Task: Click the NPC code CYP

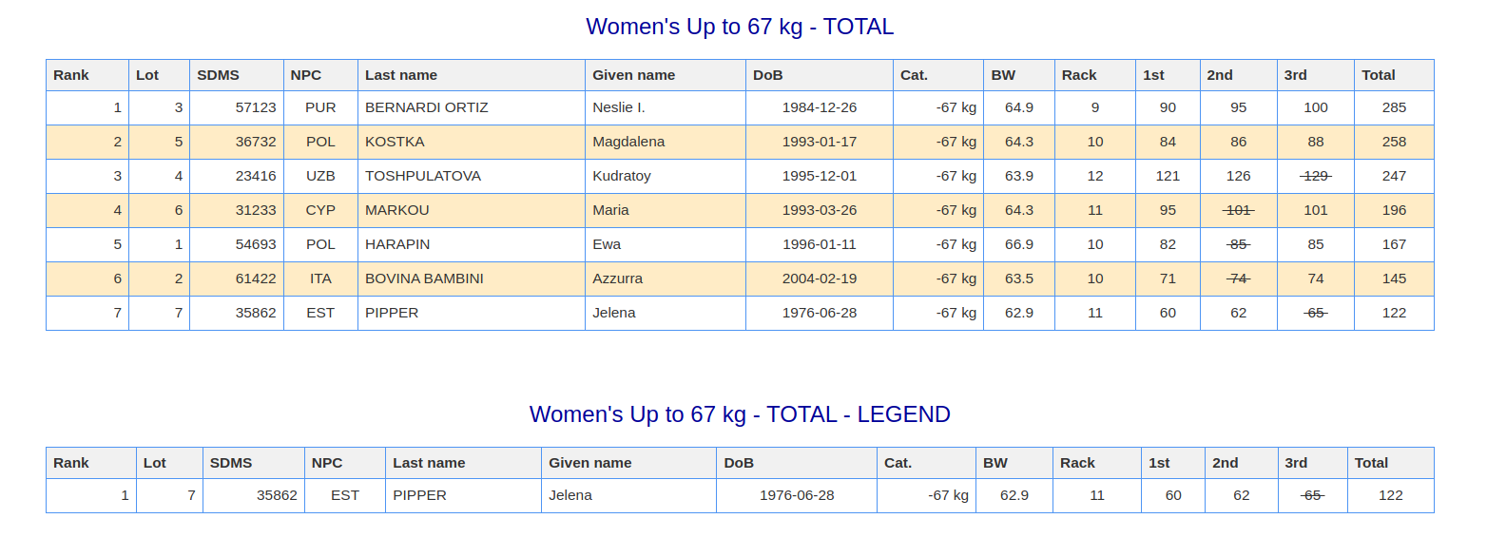Action: click(320, 210)
